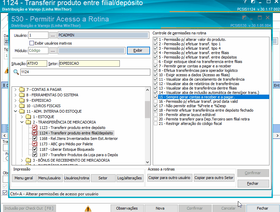Select permission 20 Dep.Terceiro sem filial retira

pyautogui.click(x=204, y=119)
